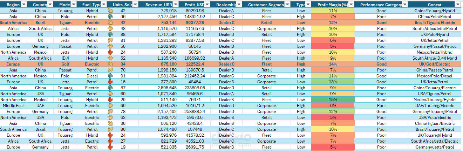
Task: Open the Units_Sold column filter dropdown
Action: (x=136, y=5)
